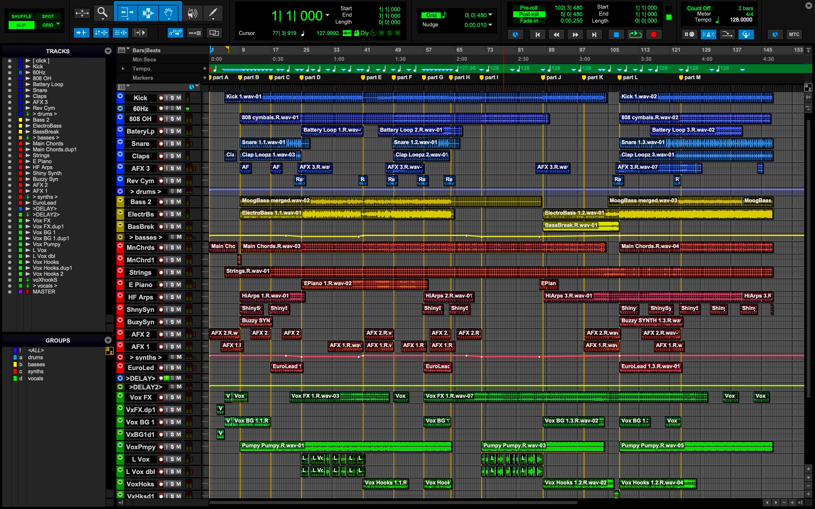Select the Scrubber speaker tool
Viewport: 815px width, 509px height.
click(x=192, y=13)
